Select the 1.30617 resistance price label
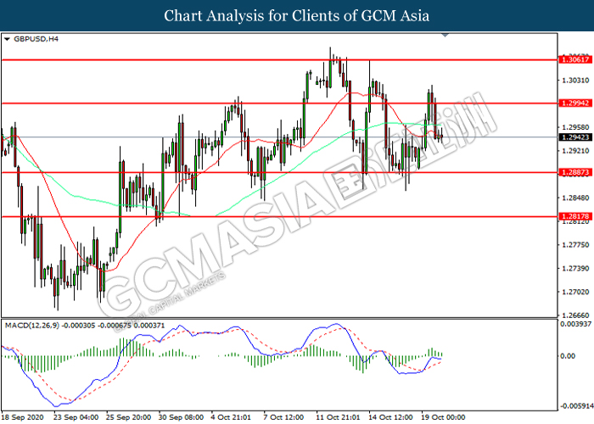This screenshot has width=594, height=424. pyautogui.click(x=575, y=59)
